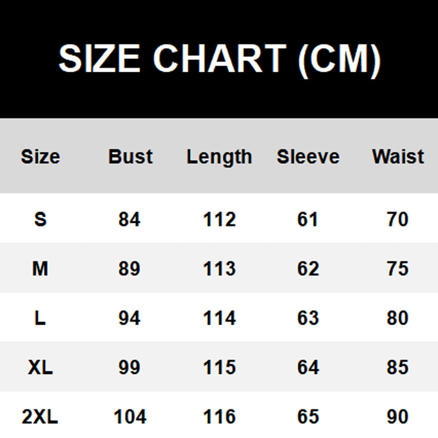
Task: Click the Sleeve column header
Action: coord(308,157)
